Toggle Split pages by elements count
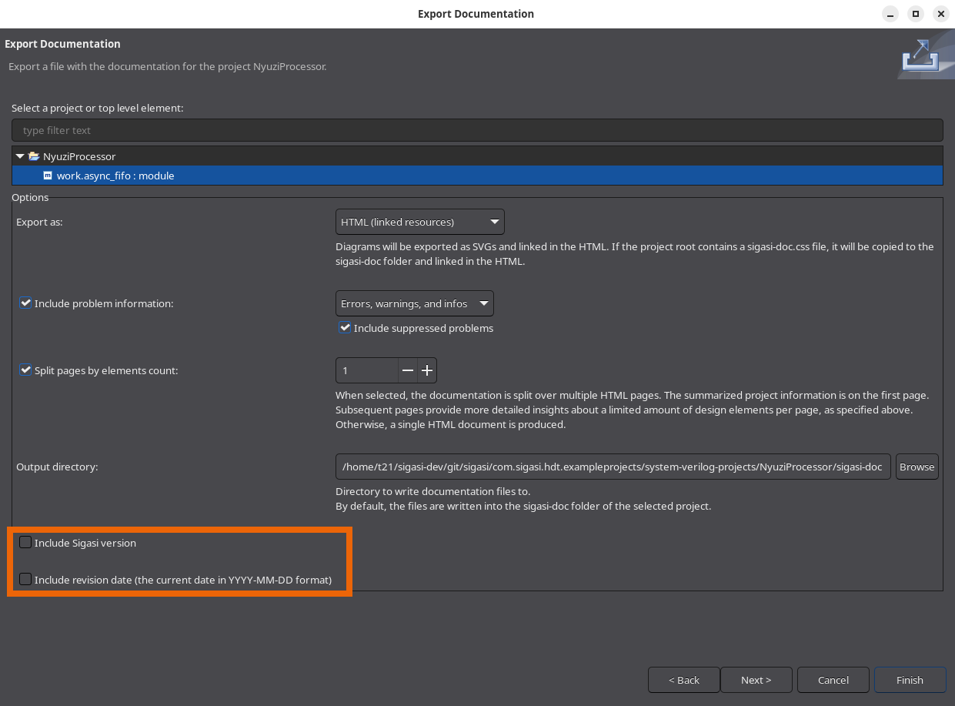This screenshot has height=706, width=955. pyautogui.click(x=25, y=370)
